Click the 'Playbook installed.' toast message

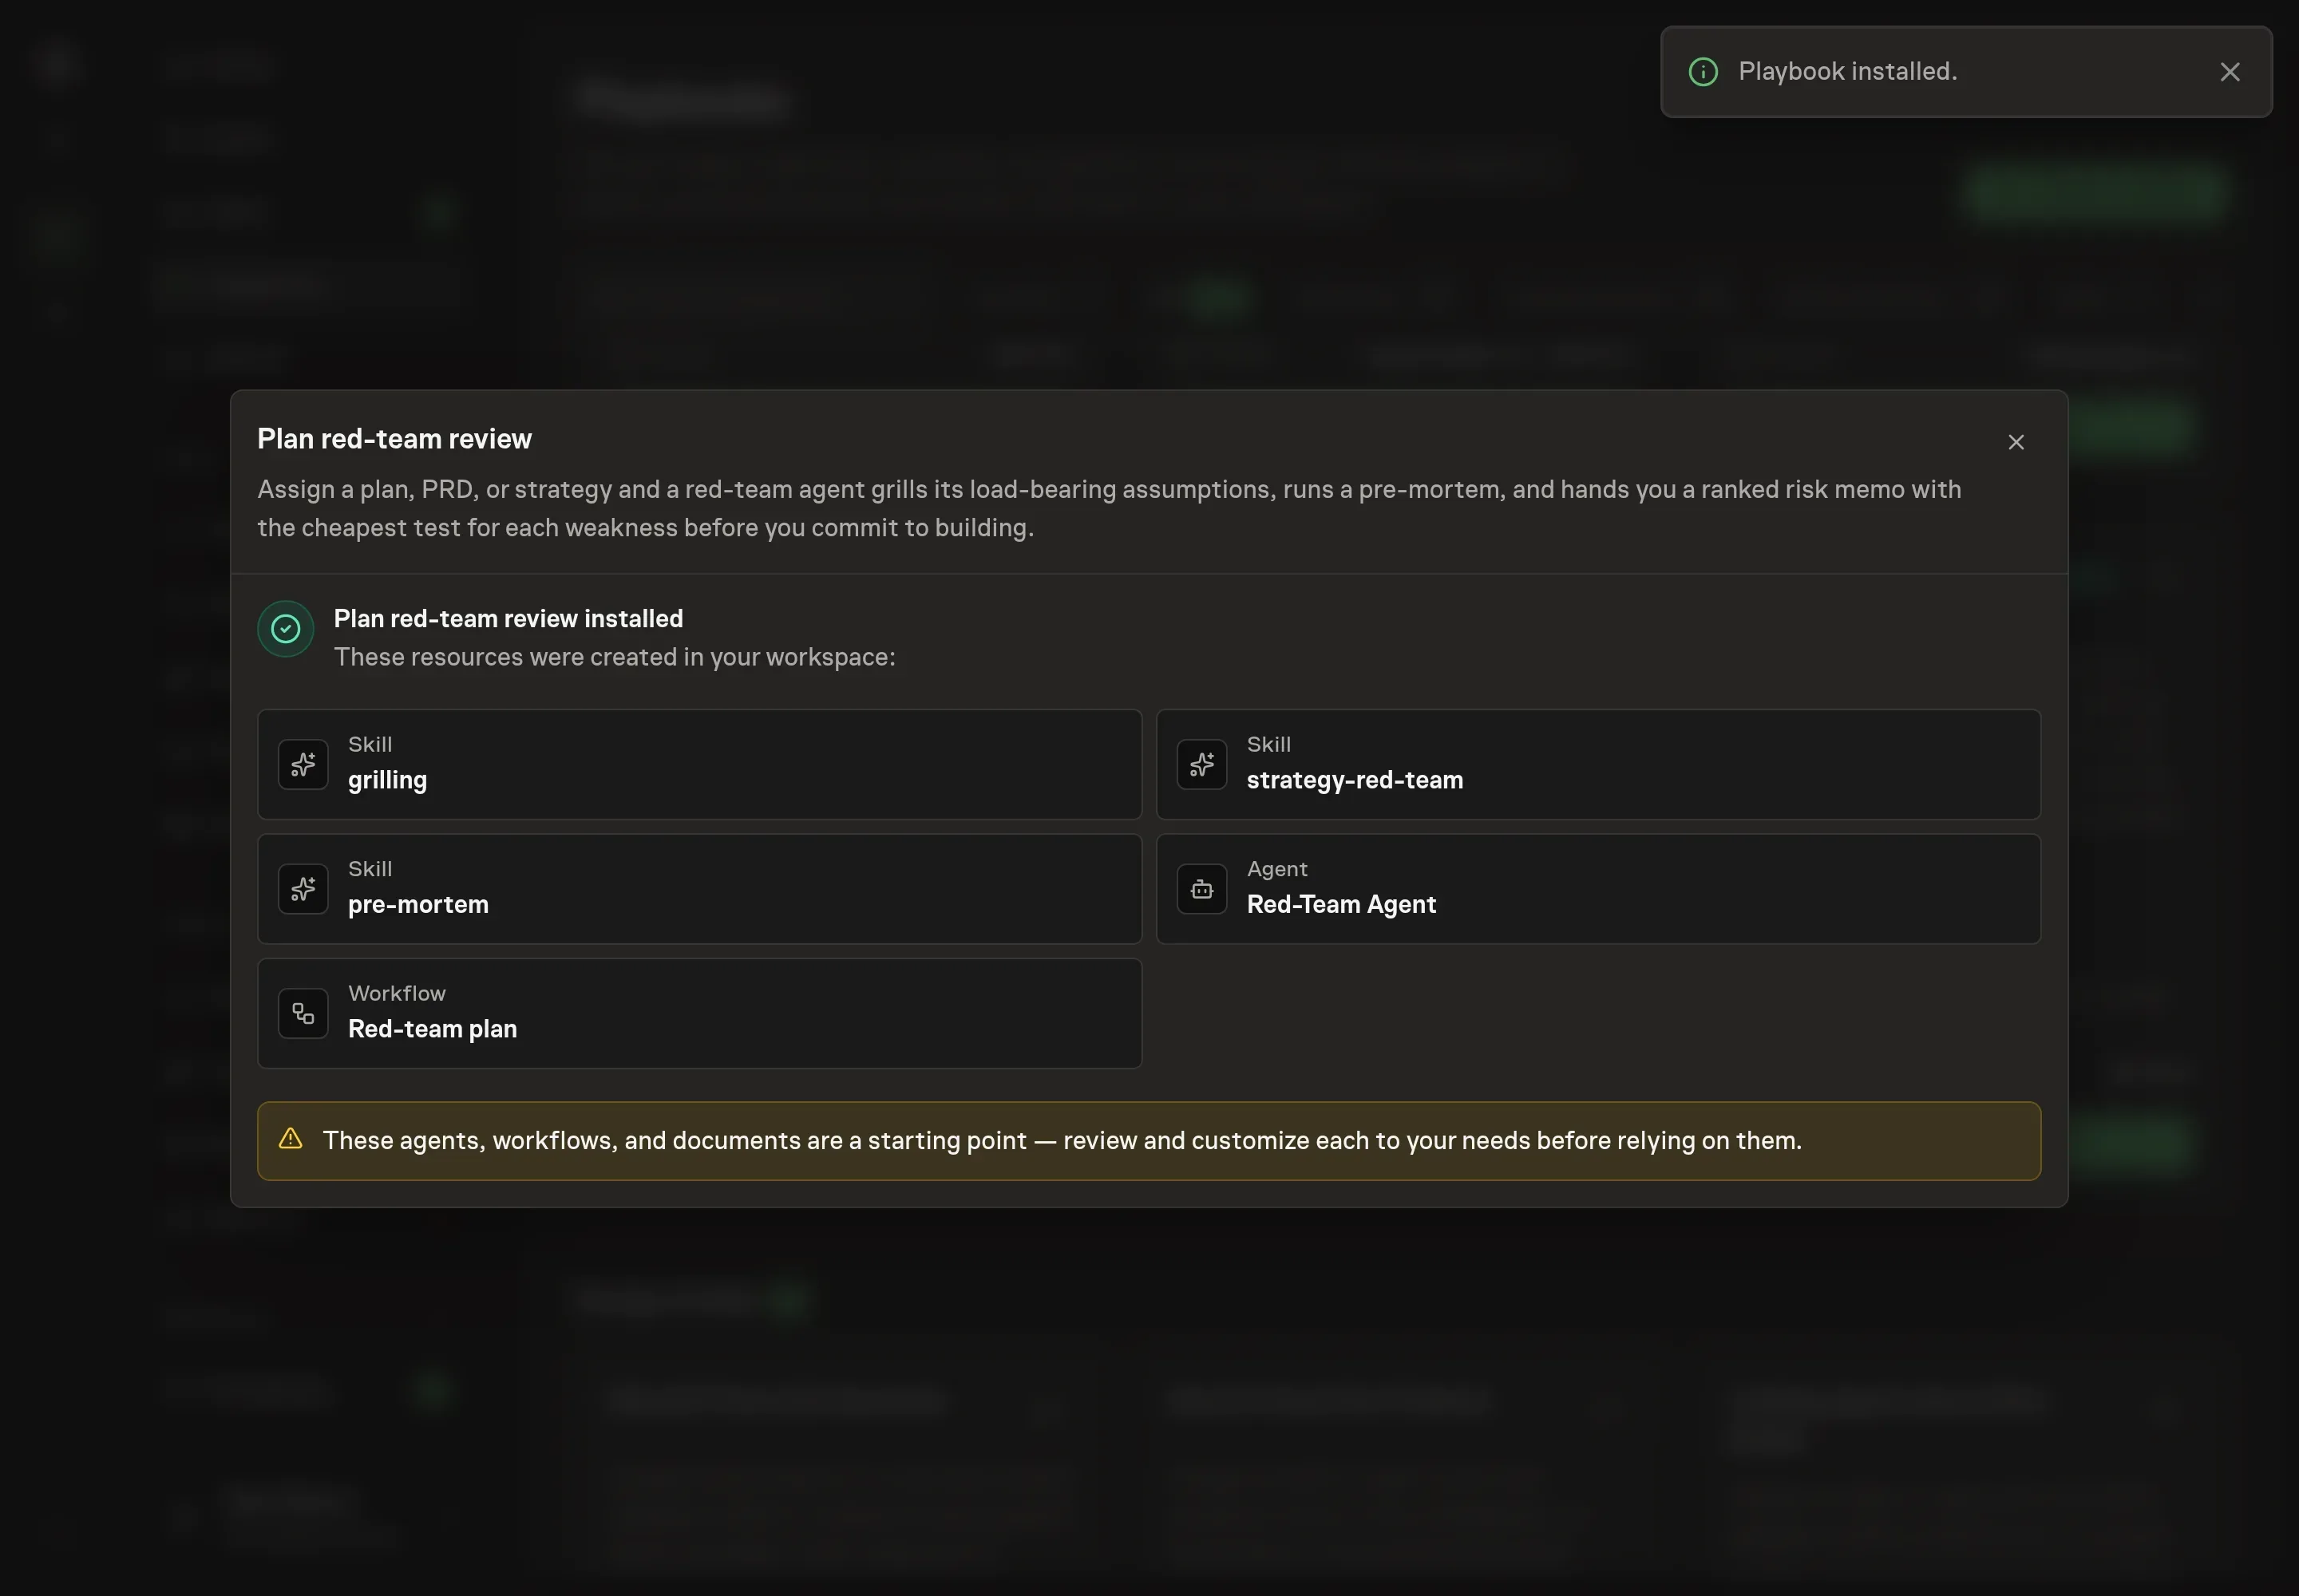1847,72
